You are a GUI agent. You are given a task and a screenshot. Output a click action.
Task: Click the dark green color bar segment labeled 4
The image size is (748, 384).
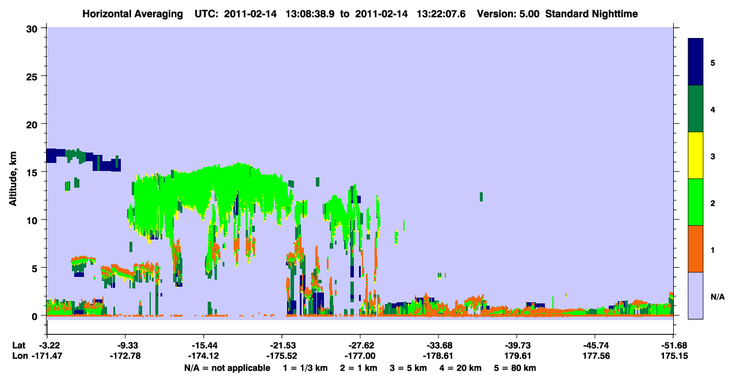tap(696, 109)
